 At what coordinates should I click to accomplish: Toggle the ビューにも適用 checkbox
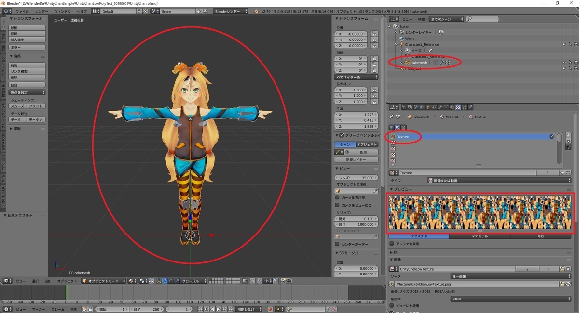pyautogui.click(x=392, y=305)
